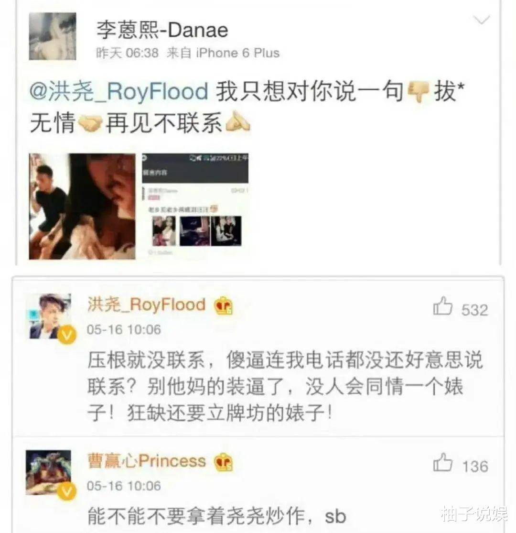Click the verified V badge on 曹赢心 avatar

click(x=67, y=491)
